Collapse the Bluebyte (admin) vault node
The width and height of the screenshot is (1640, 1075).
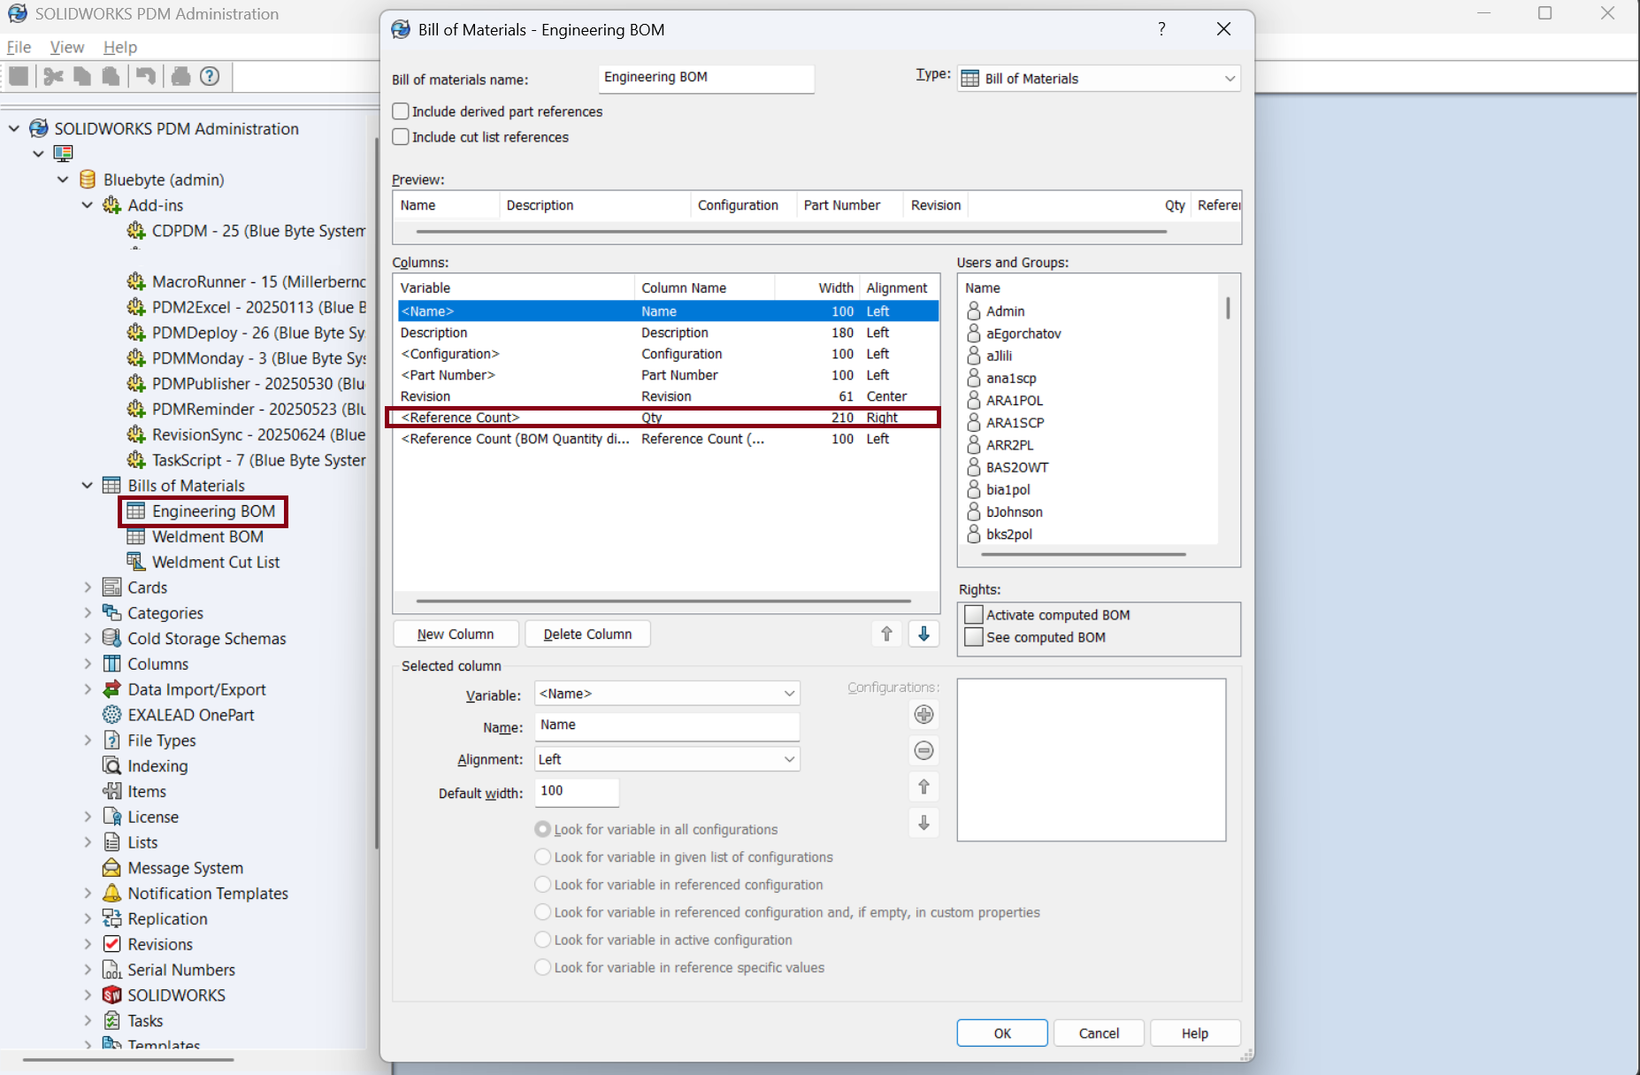63,180
